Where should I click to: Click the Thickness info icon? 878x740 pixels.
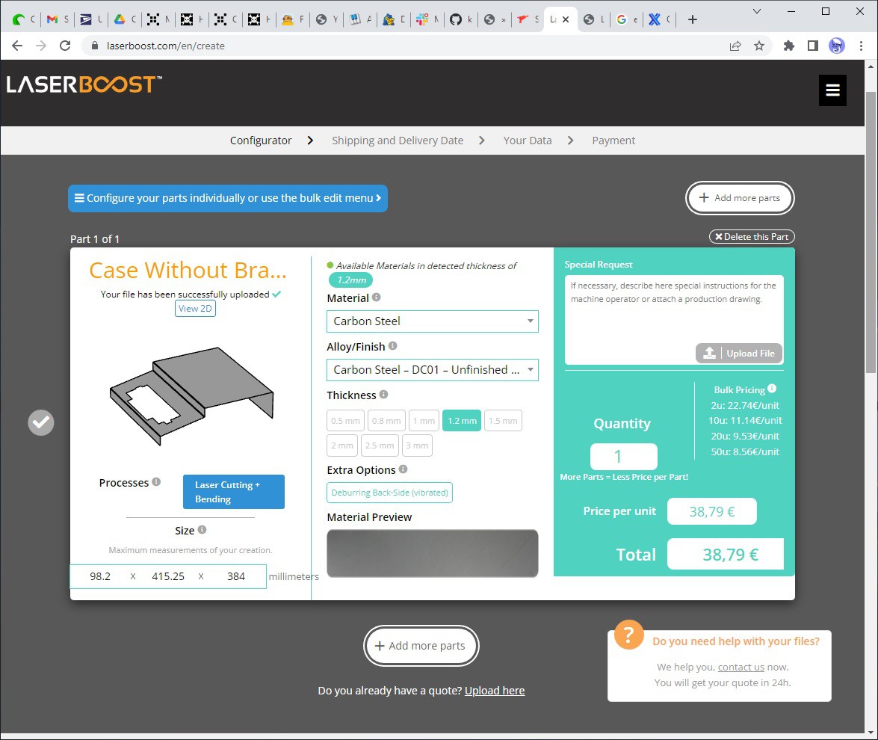pos(383,395)
